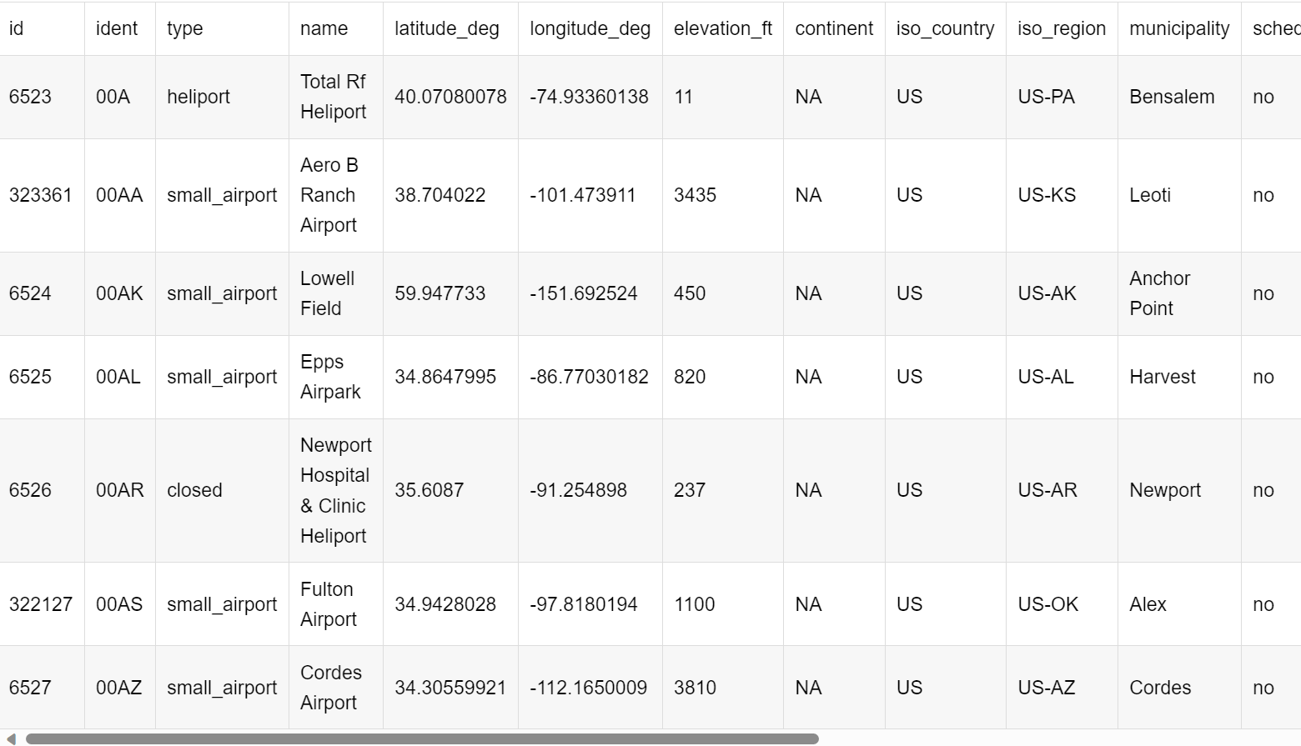Image resolution: width=1301 pixels, height=746 pixels.
Task: Select the 00AR ident cell
Action: 120,490
